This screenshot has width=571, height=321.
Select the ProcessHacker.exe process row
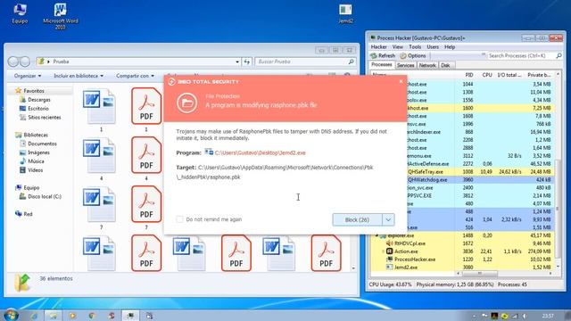click(462, 259)
